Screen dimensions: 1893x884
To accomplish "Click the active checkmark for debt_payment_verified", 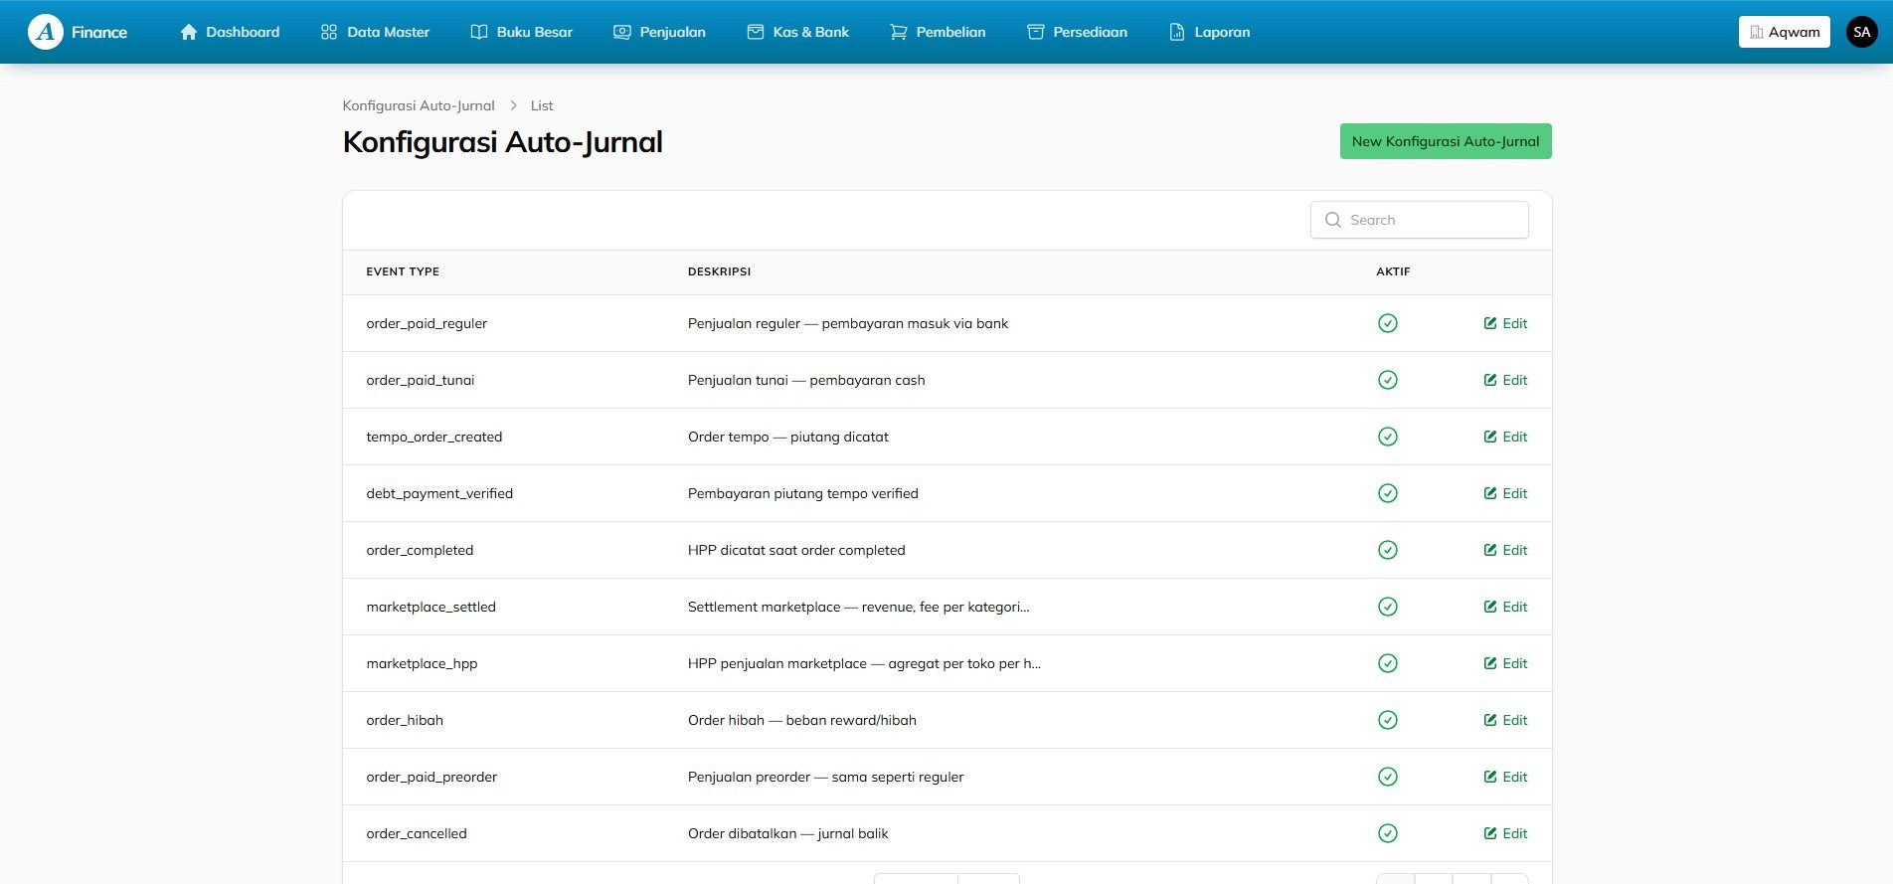I will (x=1388, y=493).
